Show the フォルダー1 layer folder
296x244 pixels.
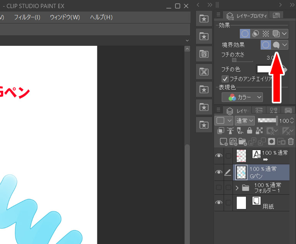point(219,188)
